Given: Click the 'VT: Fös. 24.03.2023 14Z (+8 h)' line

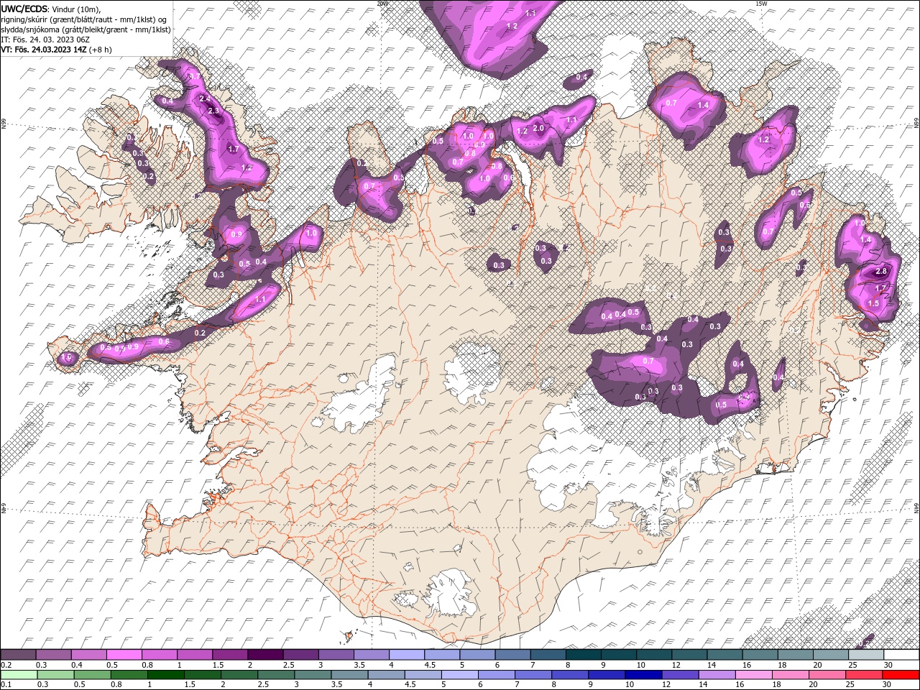Looking at the screenshot, I should pyautogui.click(x=56, y=50).
